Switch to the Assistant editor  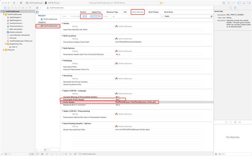[229, 3]
